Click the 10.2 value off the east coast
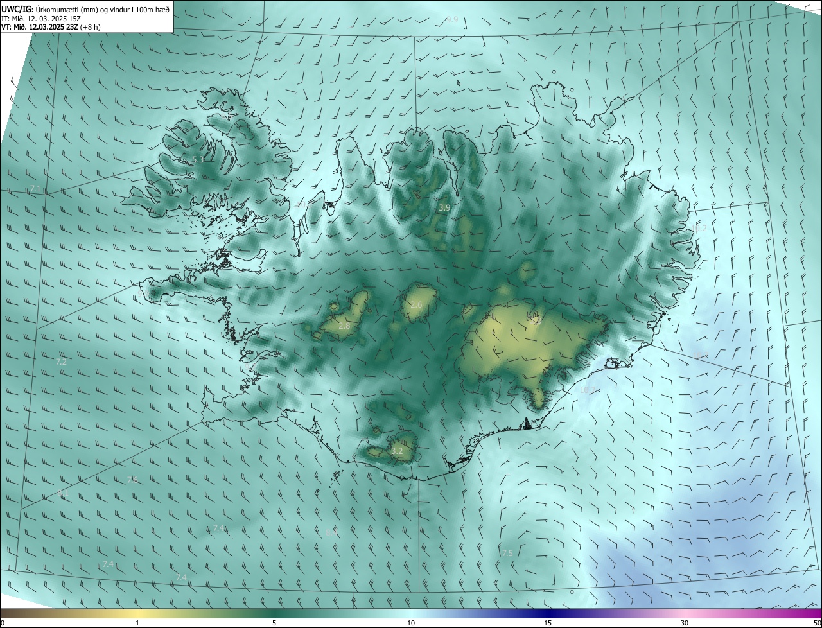The image size is (822, 628). coord(699,229)
